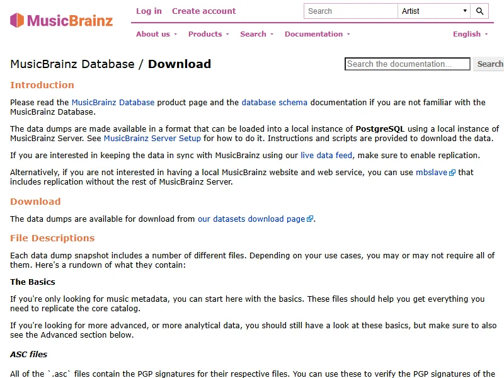Viewport: 504px width, 378px height.
Task: Expand the About us menu
Action: tap(156, 34)
